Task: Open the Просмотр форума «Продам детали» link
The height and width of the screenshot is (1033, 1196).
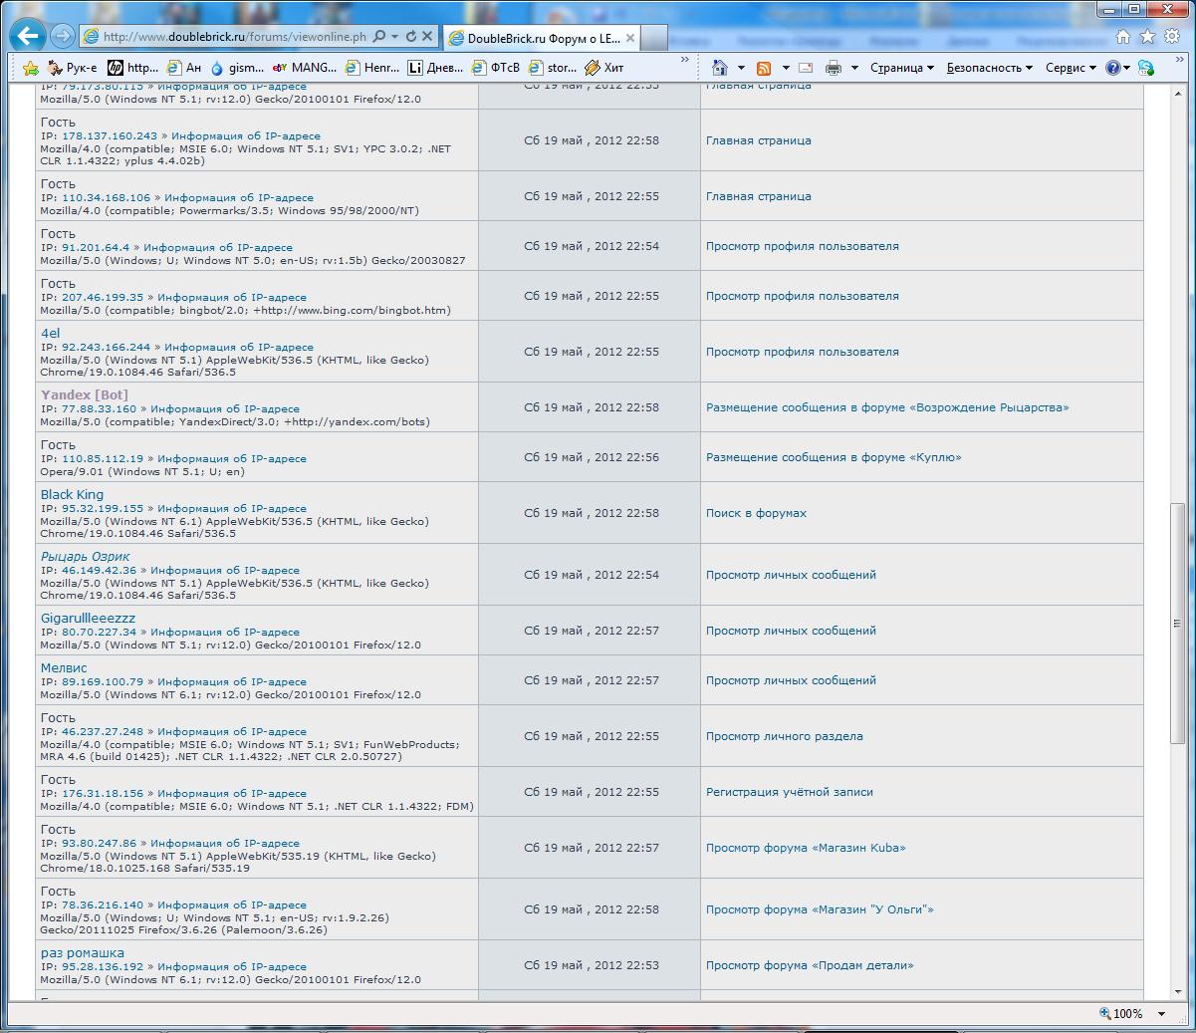Action: click(x=809, y=965)
